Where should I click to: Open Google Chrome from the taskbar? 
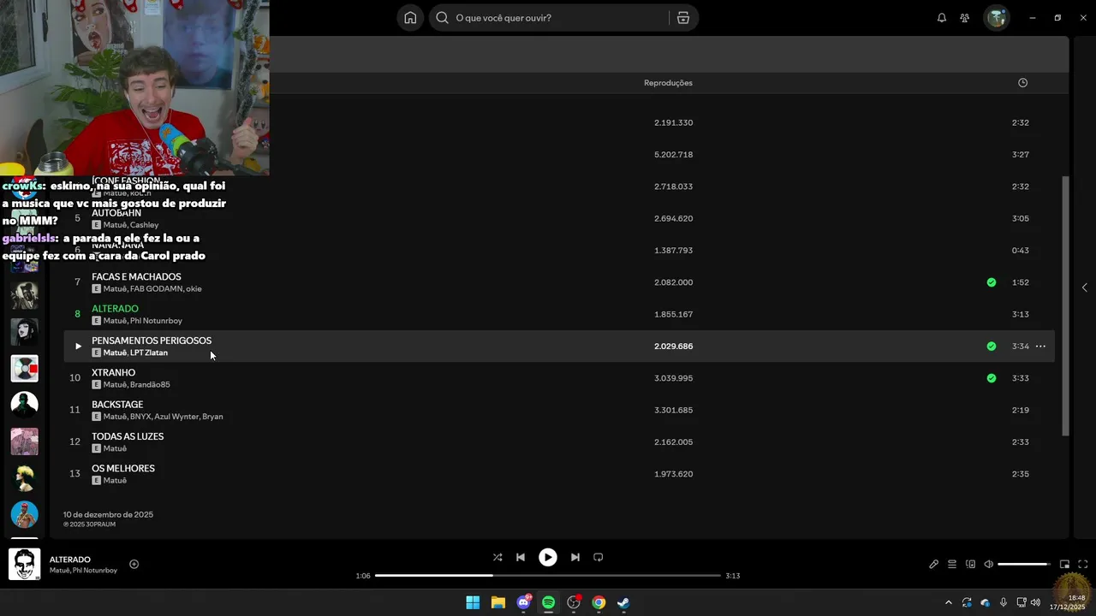click(x=599, y=602)
